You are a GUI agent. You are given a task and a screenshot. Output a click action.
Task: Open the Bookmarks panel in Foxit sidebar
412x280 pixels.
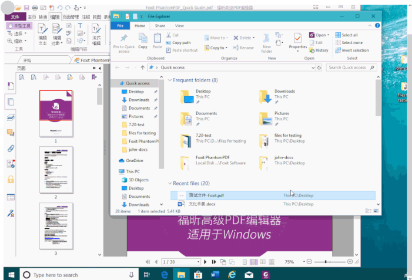click(11, 86)
